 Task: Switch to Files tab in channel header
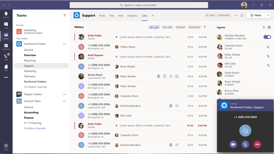pos(112,16)
